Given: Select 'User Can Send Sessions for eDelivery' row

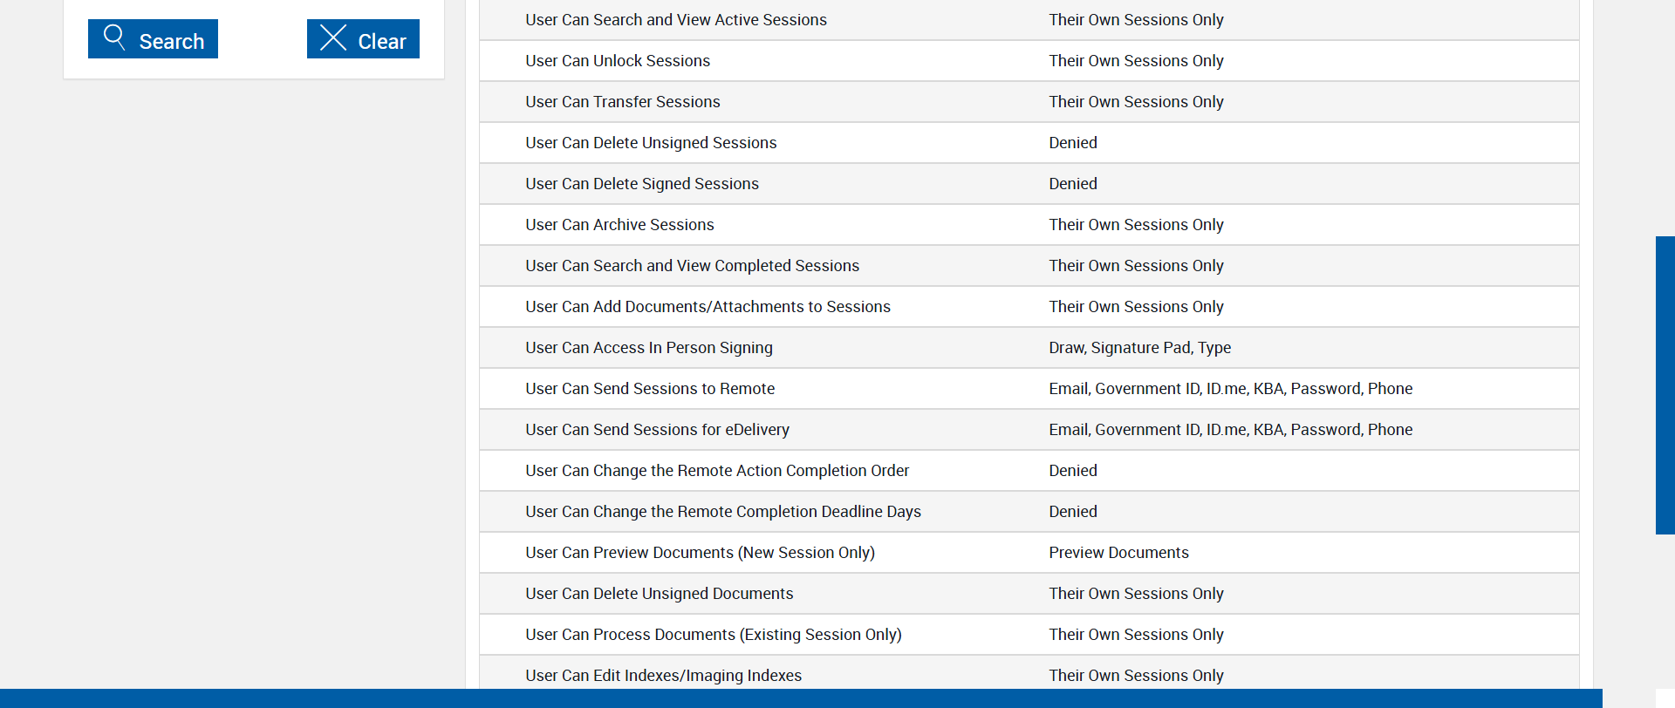Looking at the screenshot, I should (x=657, y=430).
